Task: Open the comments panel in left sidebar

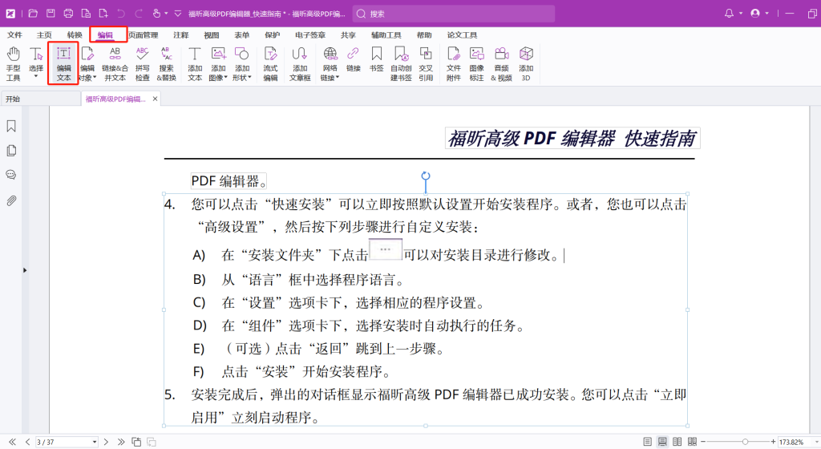Action: click(x=11, y=175)
